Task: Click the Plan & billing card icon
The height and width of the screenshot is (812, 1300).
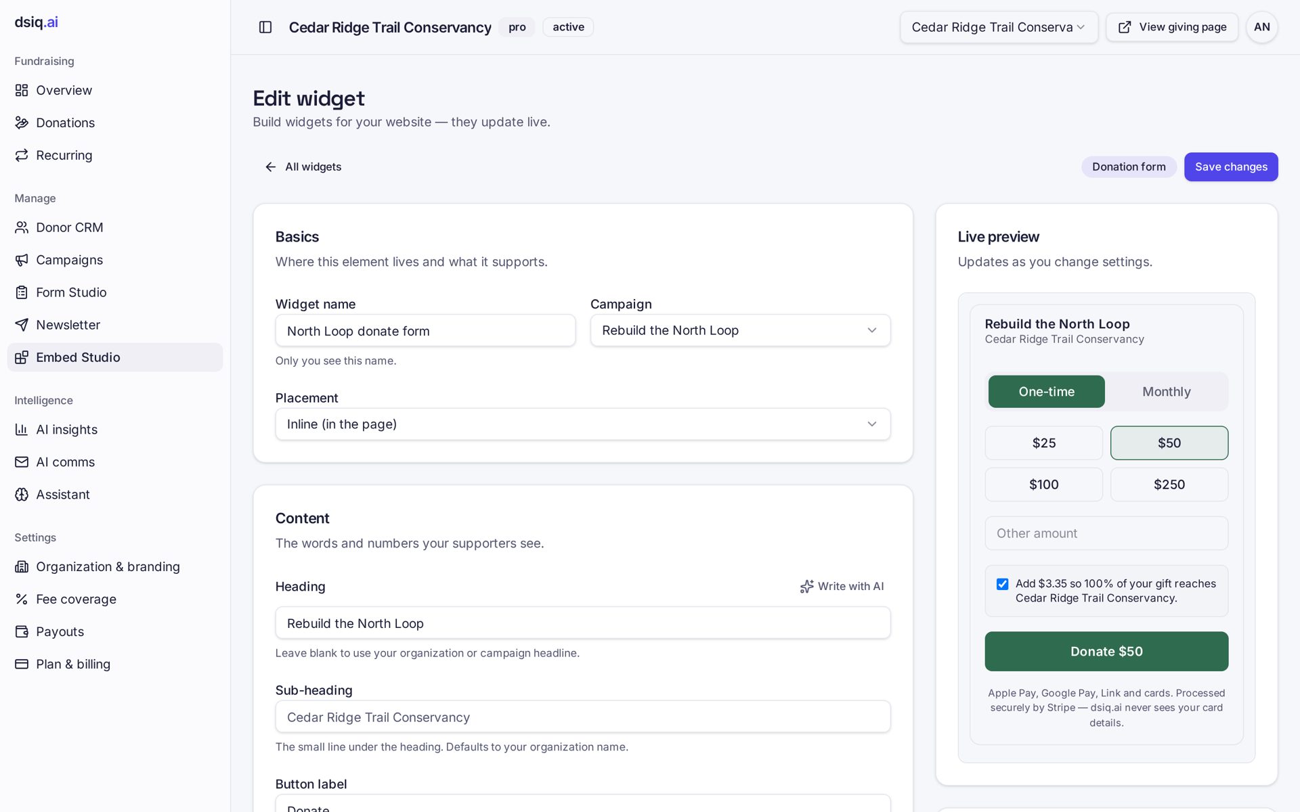Action: tap(22, 664)
